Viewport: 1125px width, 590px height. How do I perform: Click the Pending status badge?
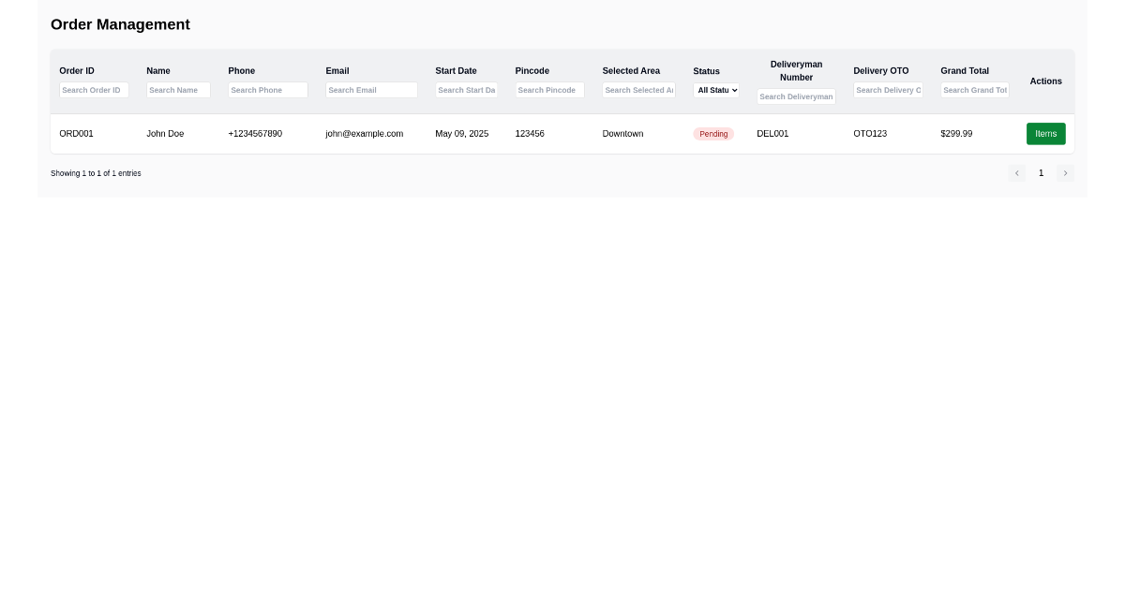click(713, 134)
